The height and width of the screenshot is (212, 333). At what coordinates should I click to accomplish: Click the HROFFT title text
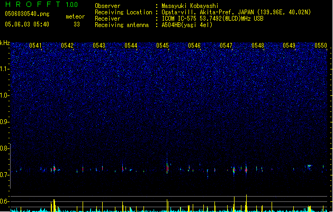33,4
